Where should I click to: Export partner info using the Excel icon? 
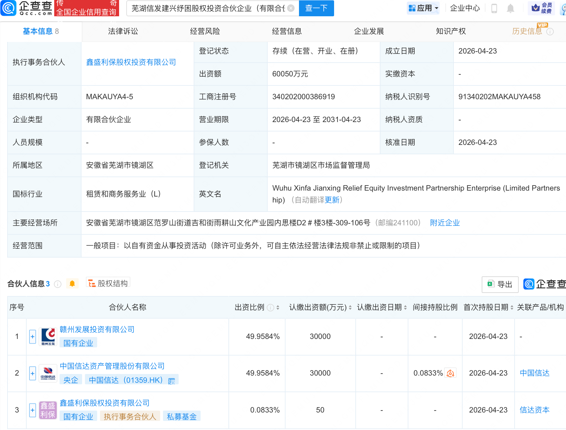click(490, 284)
